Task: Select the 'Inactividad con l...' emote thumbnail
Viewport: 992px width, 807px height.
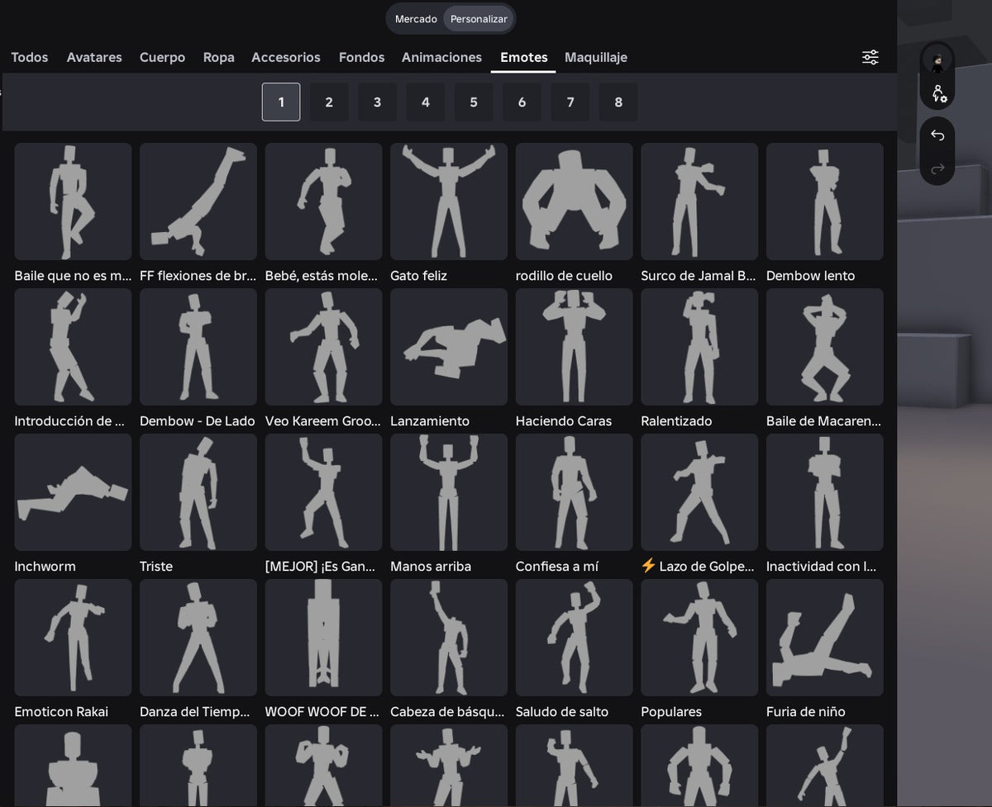Action: (825, 492)
